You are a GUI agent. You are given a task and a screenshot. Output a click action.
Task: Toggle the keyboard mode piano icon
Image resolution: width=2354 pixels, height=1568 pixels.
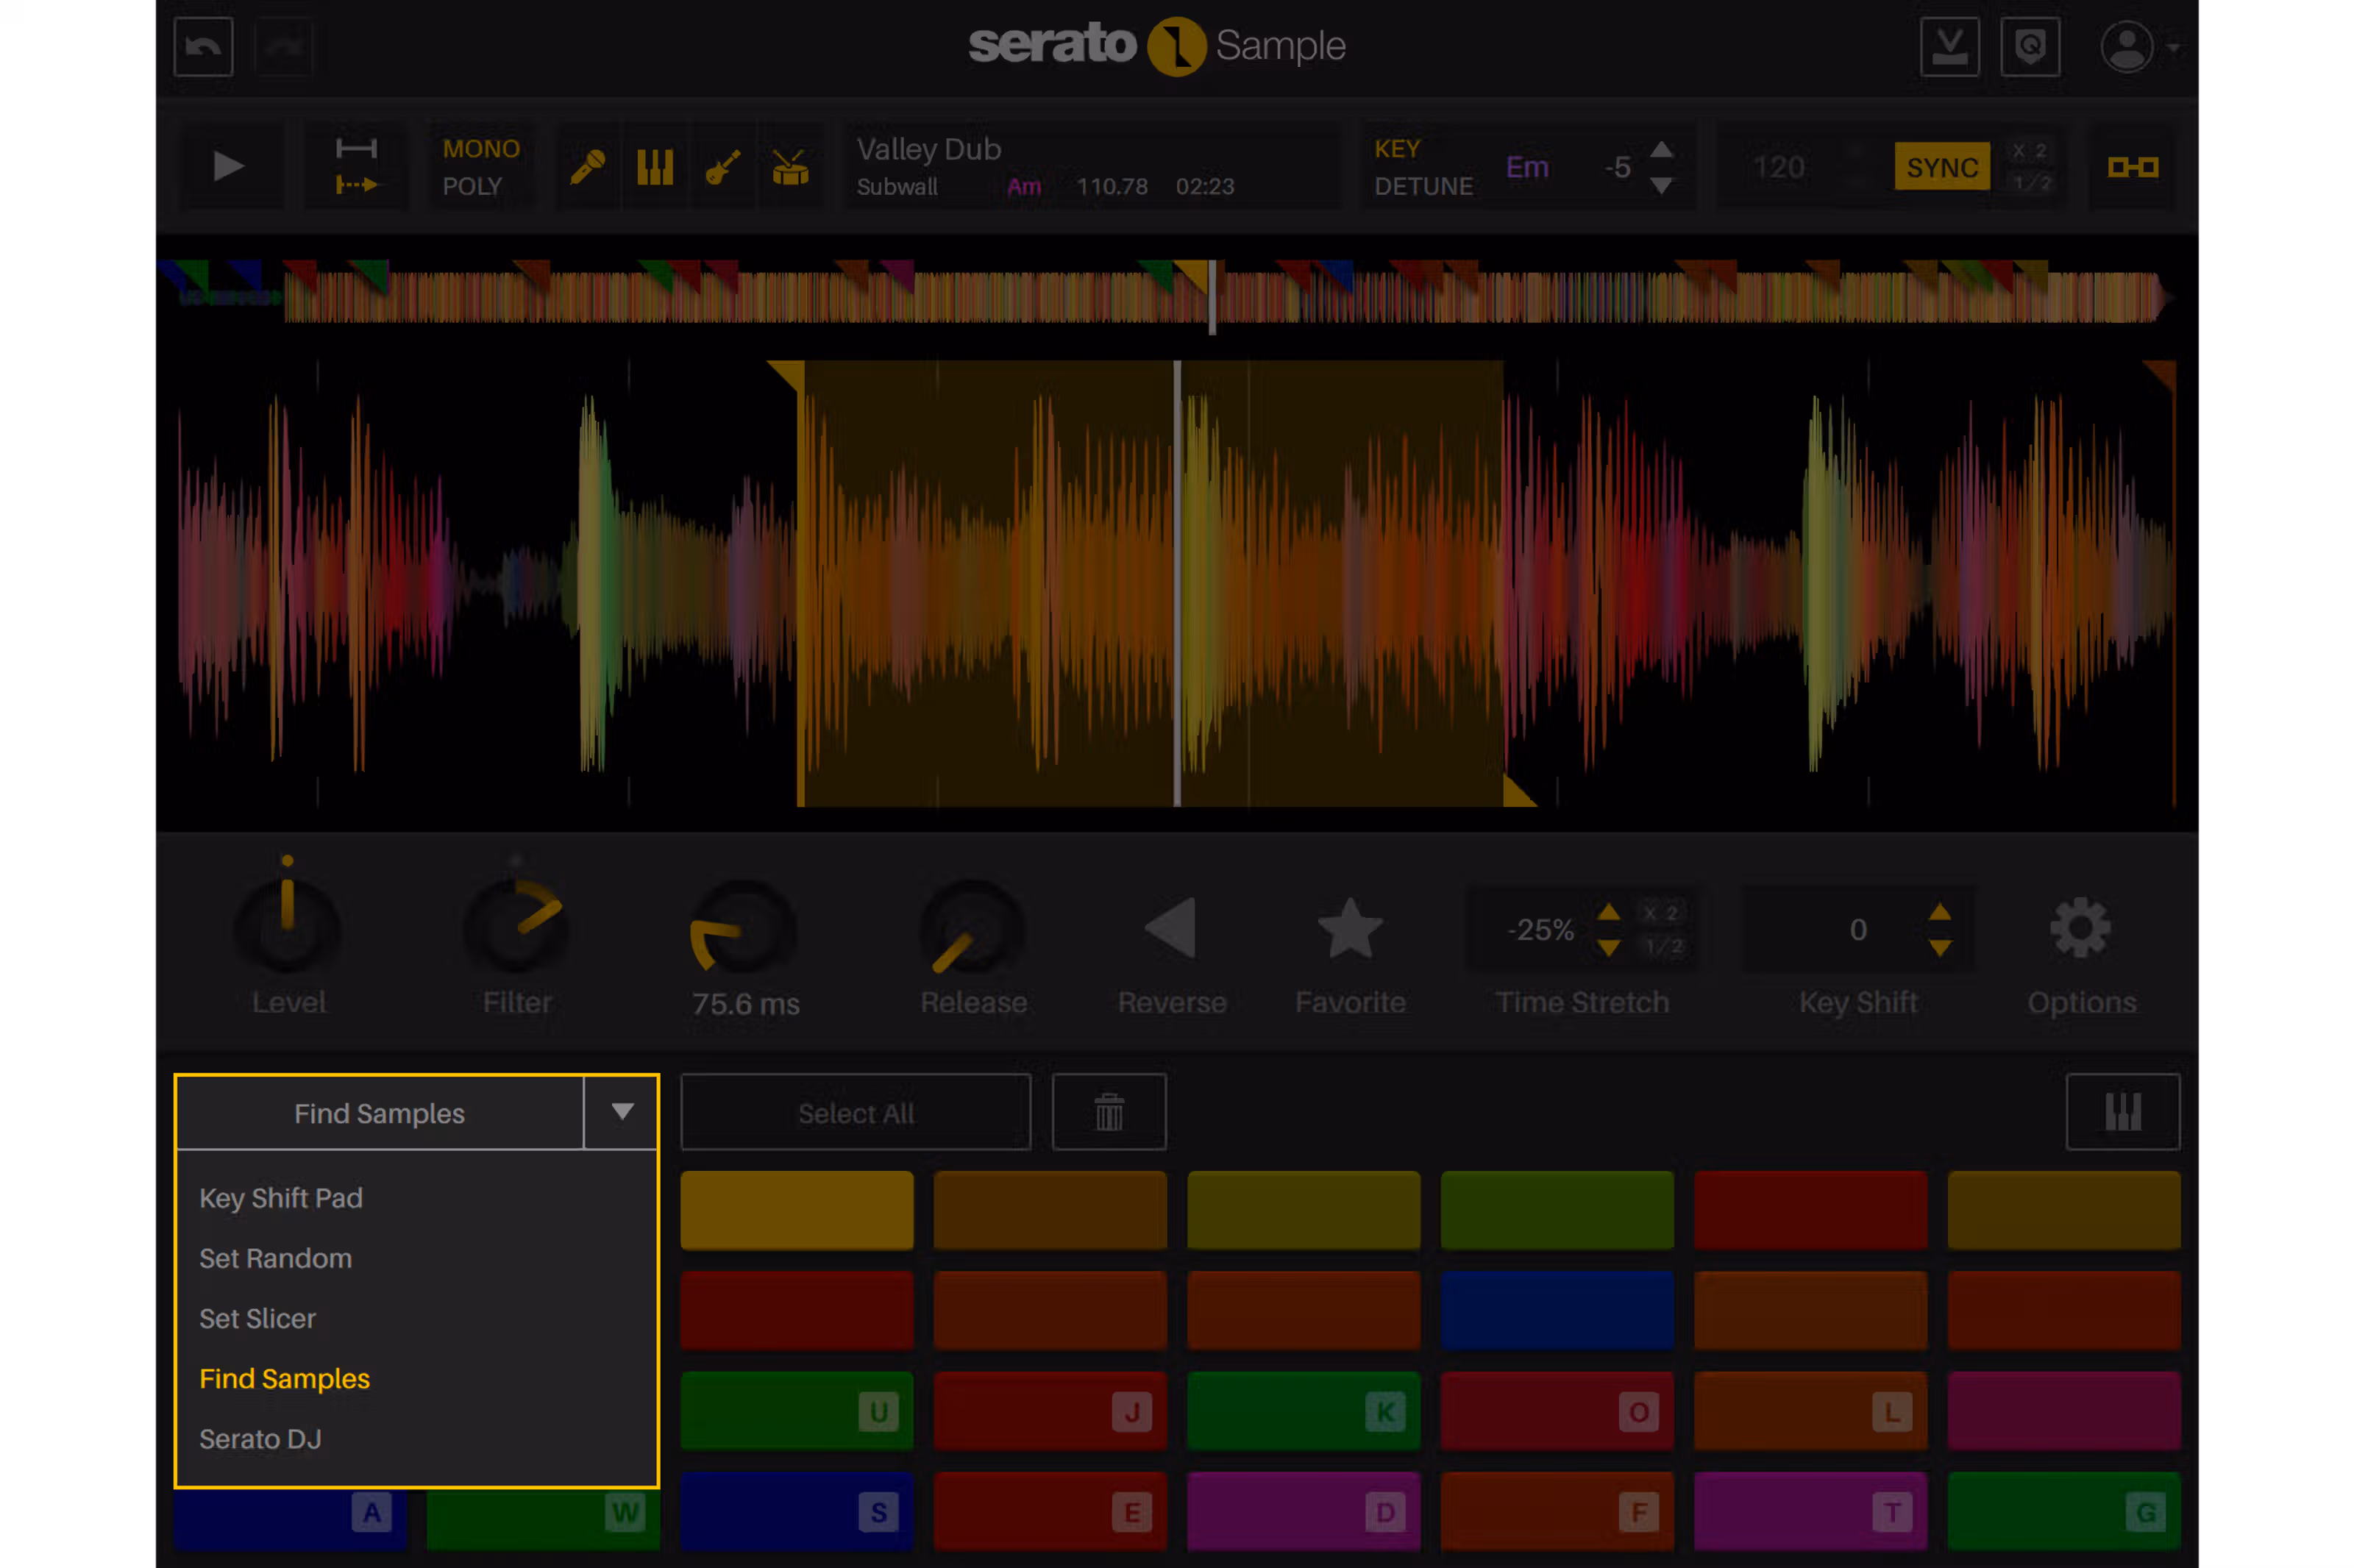tap(2122, 1112)
